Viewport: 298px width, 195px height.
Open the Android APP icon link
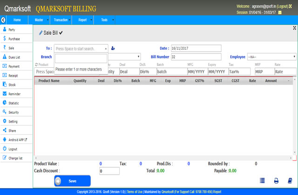pos(5,139)
